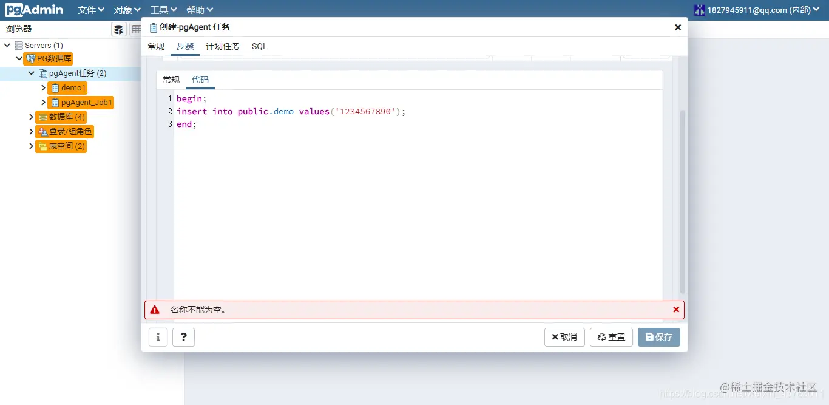829x405 pixels.
Task: Open the help (?) button
Action: pos(183,337)
